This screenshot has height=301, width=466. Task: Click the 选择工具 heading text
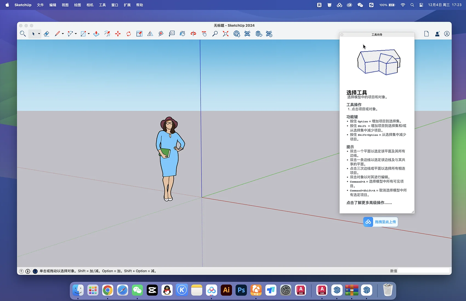click(x=356, y=92)
